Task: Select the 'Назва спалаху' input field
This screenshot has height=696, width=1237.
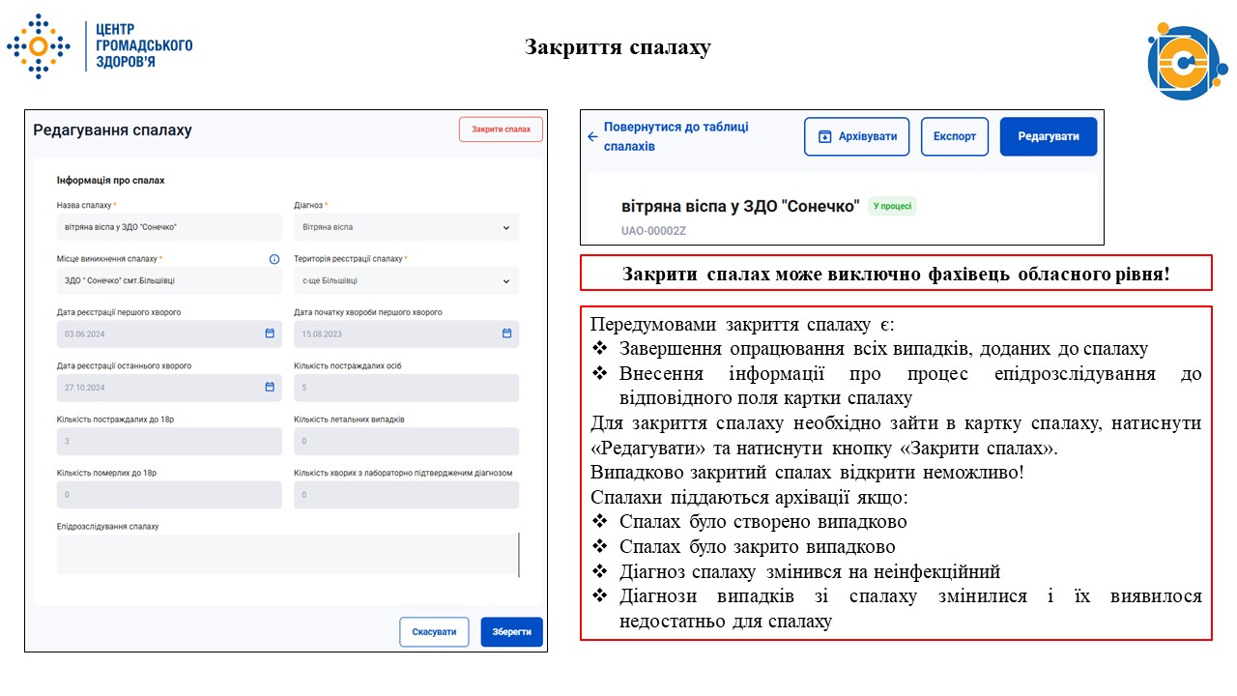Action: click(x=169, y=227)
